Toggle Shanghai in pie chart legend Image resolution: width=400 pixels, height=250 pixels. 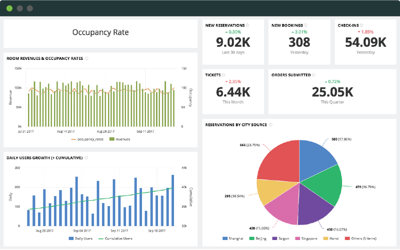coord(234,239)
